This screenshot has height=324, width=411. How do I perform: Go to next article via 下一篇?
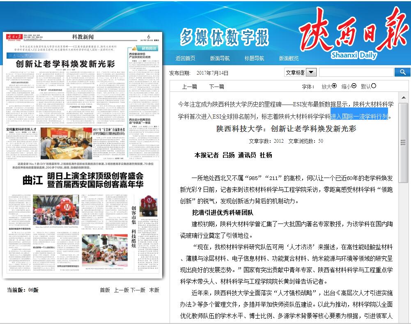216,87
